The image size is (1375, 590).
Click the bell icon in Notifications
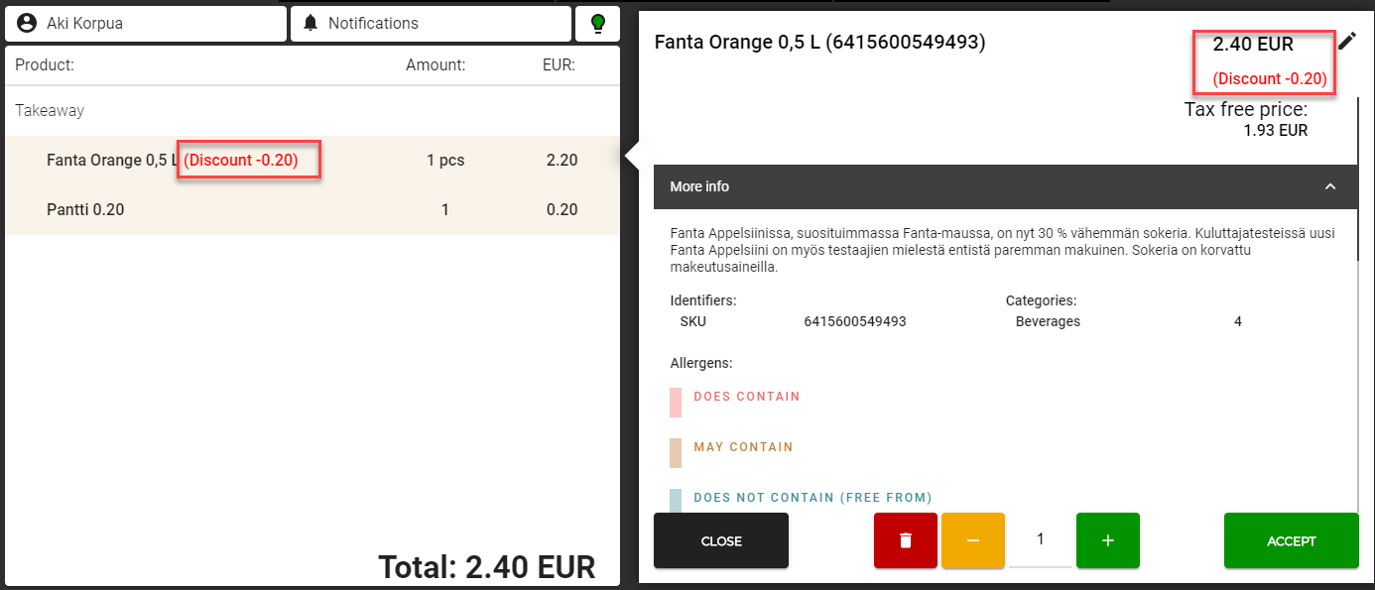click(312, 23)
